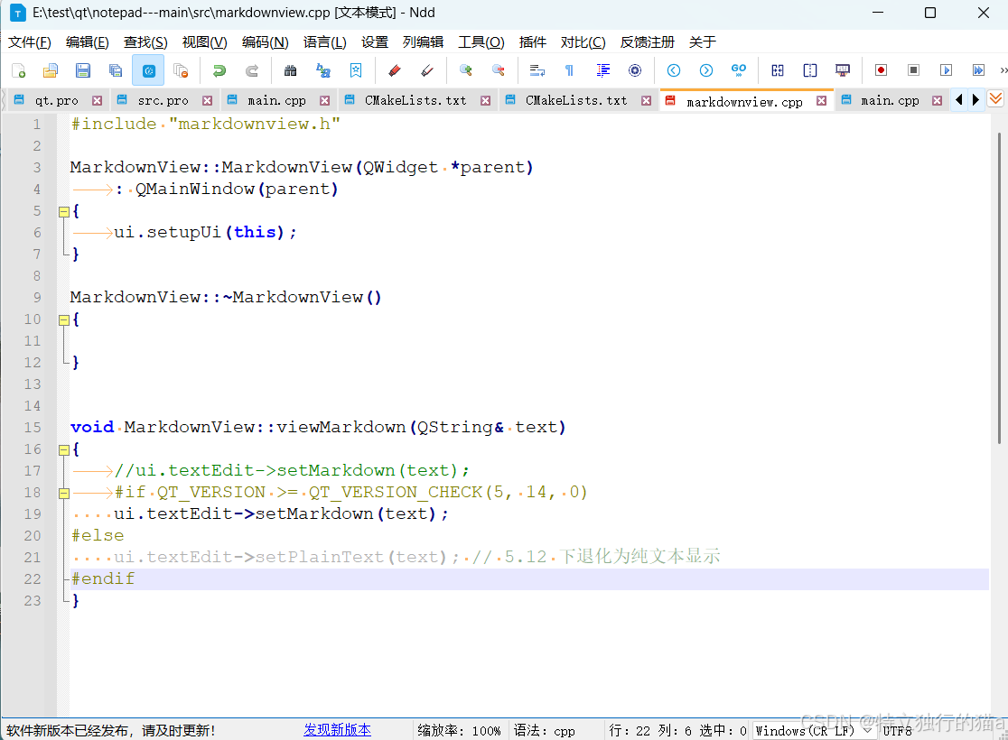Close the src.pro tab
Viewport: 1008px width, 740px height.
tap(207, 101)
